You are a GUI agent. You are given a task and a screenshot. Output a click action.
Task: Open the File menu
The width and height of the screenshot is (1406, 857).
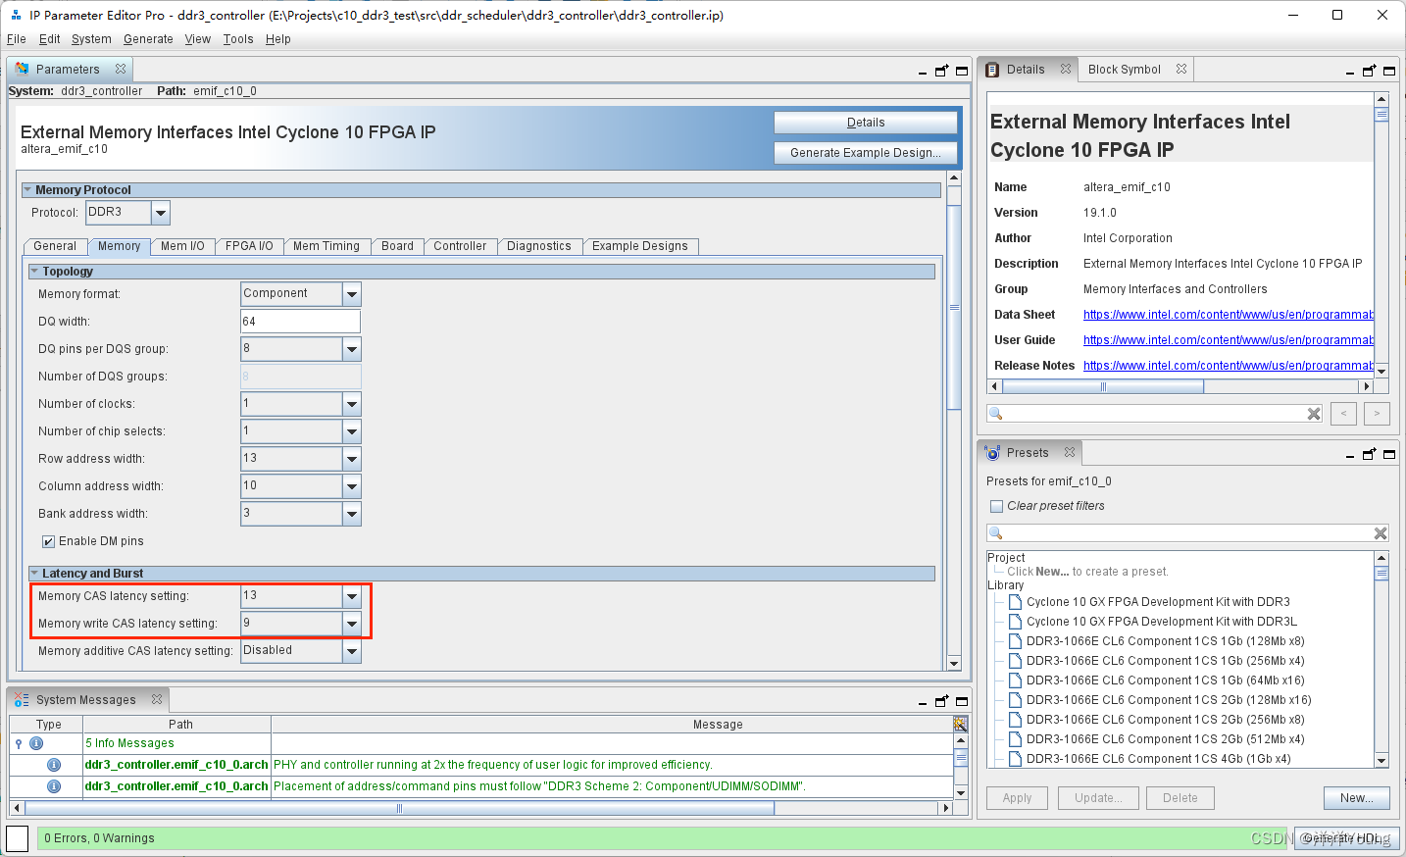click(16, 39)
